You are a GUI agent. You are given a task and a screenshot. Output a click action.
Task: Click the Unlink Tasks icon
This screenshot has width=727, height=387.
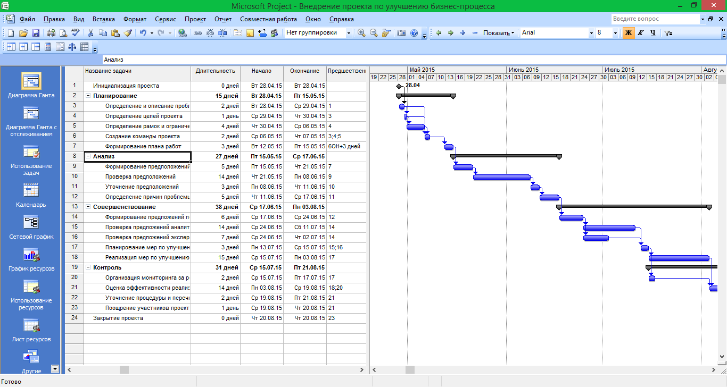click(210, 33)
